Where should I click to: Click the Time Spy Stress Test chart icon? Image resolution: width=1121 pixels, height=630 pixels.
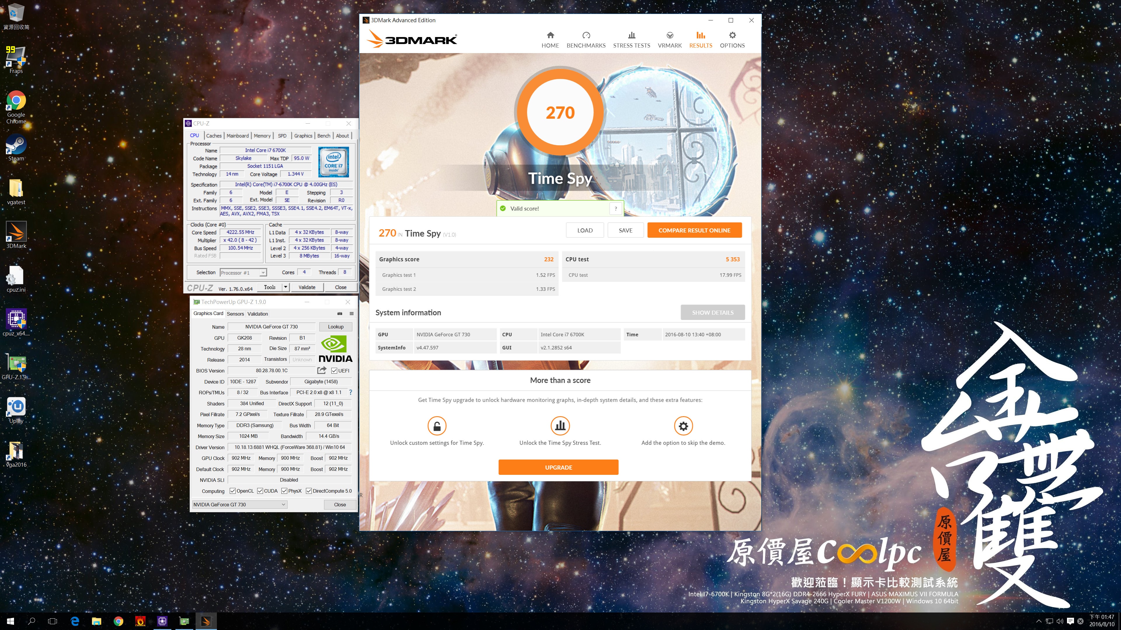click(560, 426)
